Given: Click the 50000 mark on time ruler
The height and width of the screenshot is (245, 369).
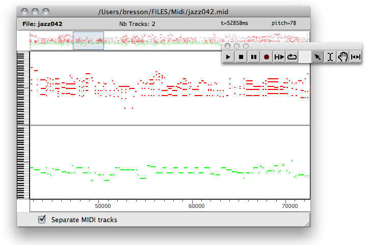Looking at the screenshot, I should coord(103,206).
